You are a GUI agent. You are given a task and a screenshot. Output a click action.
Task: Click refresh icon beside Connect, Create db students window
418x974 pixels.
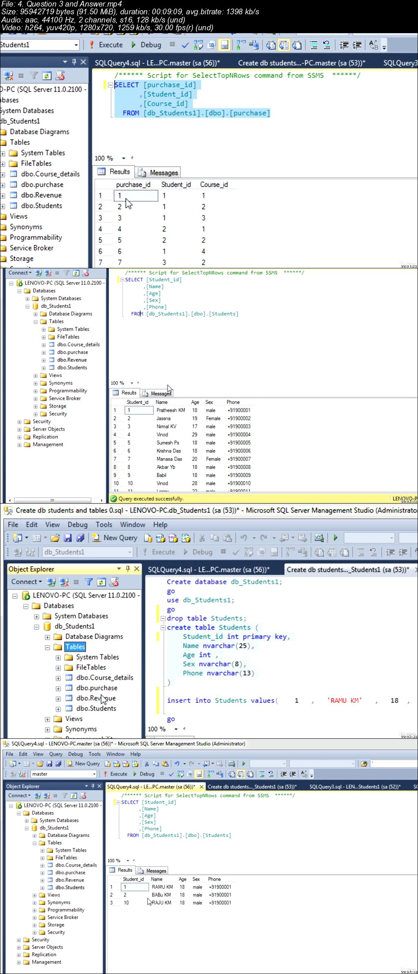(x=102, y=582)
